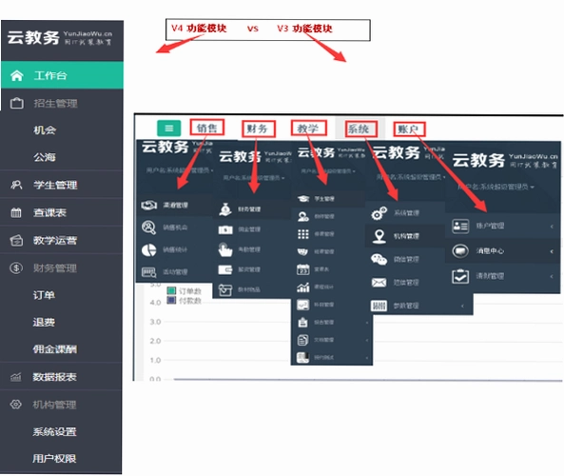
Task: Click the 查课表 calendar icon
Action: [16, 212]
